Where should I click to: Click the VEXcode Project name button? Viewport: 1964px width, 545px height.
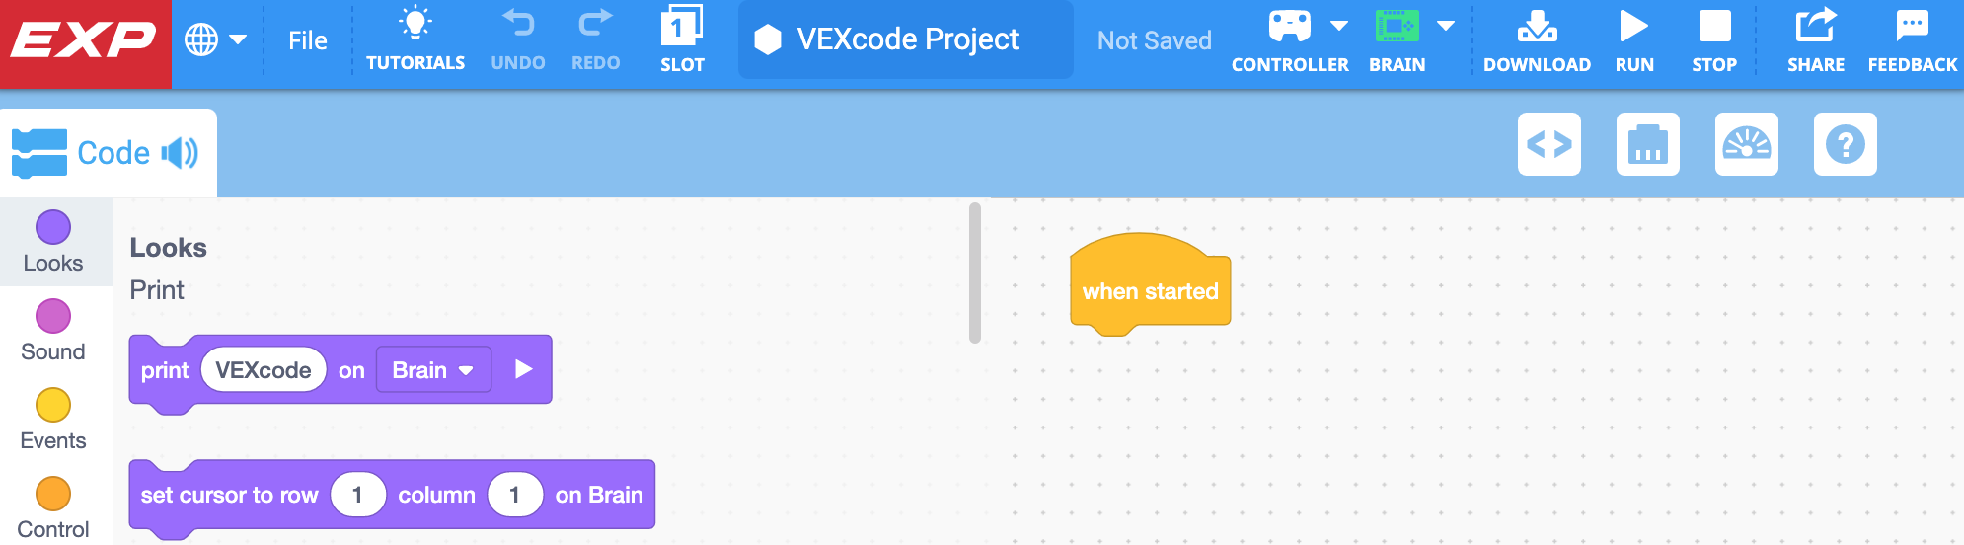point(905,39)
